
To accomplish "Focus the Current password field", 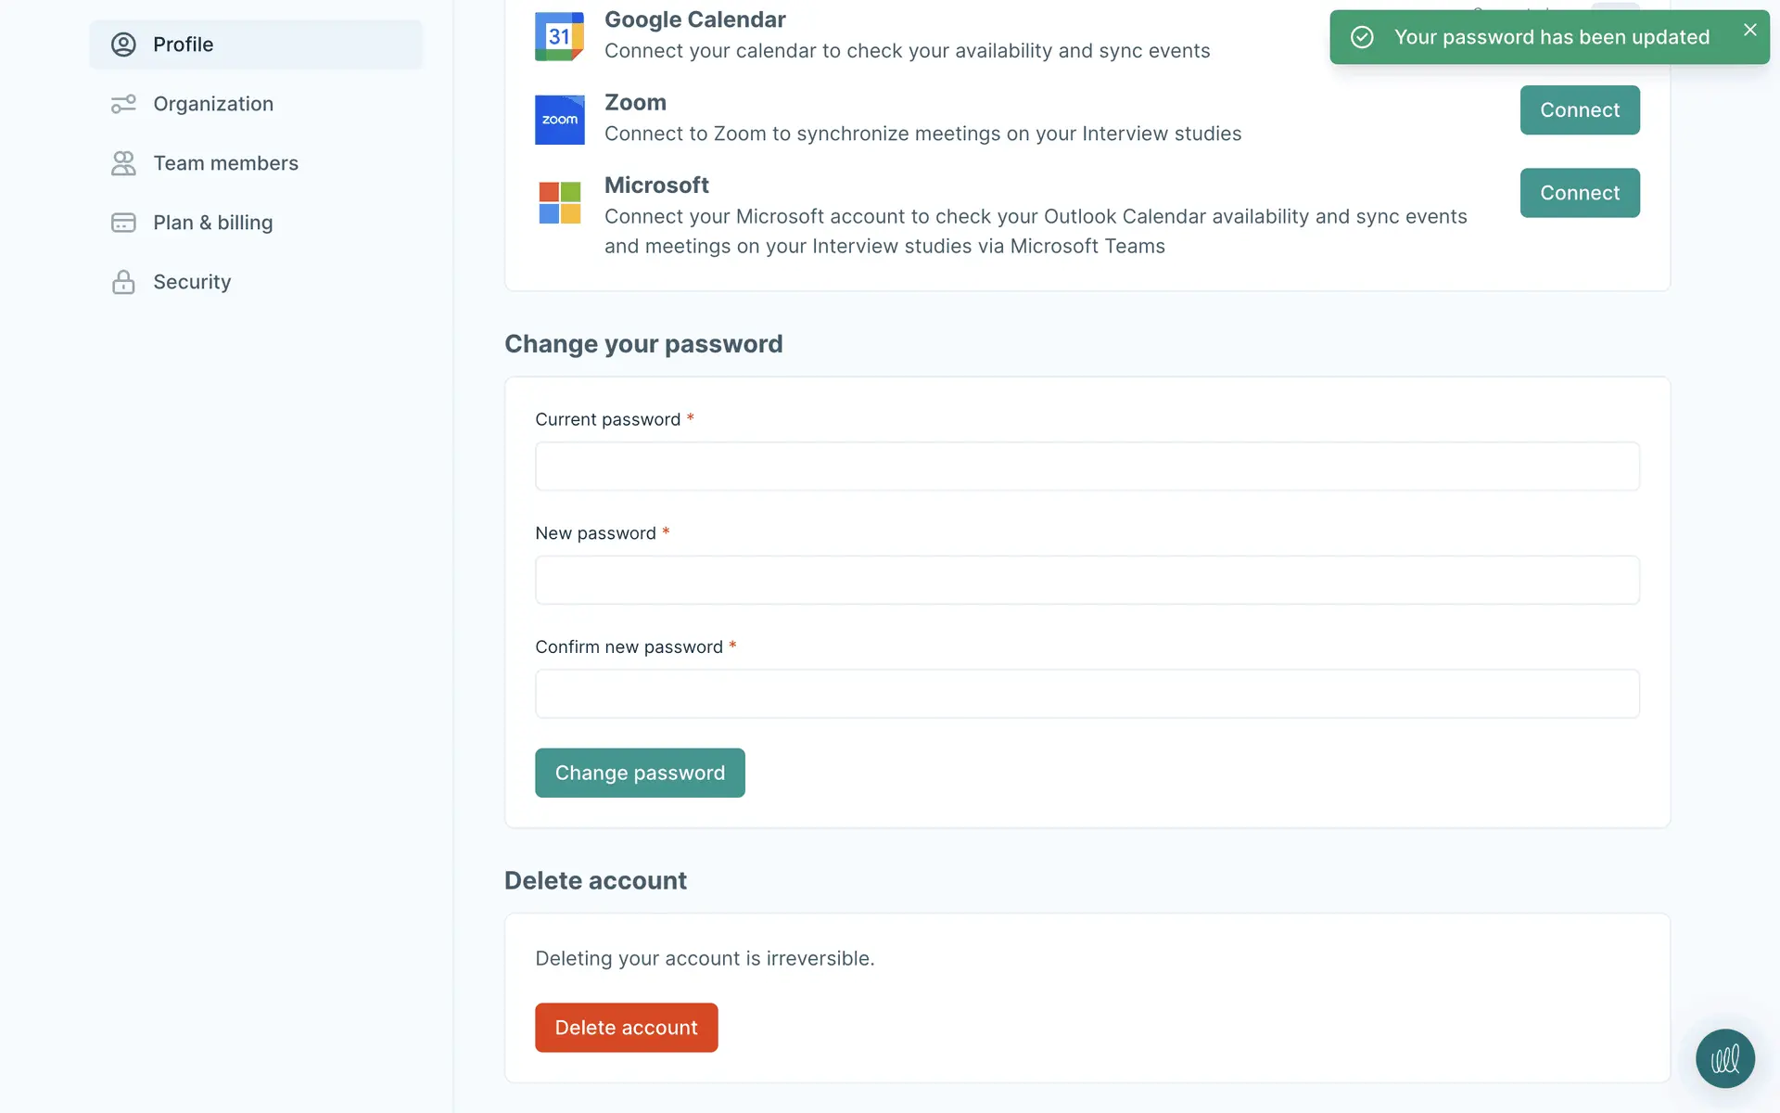I will pos(1087,467).
